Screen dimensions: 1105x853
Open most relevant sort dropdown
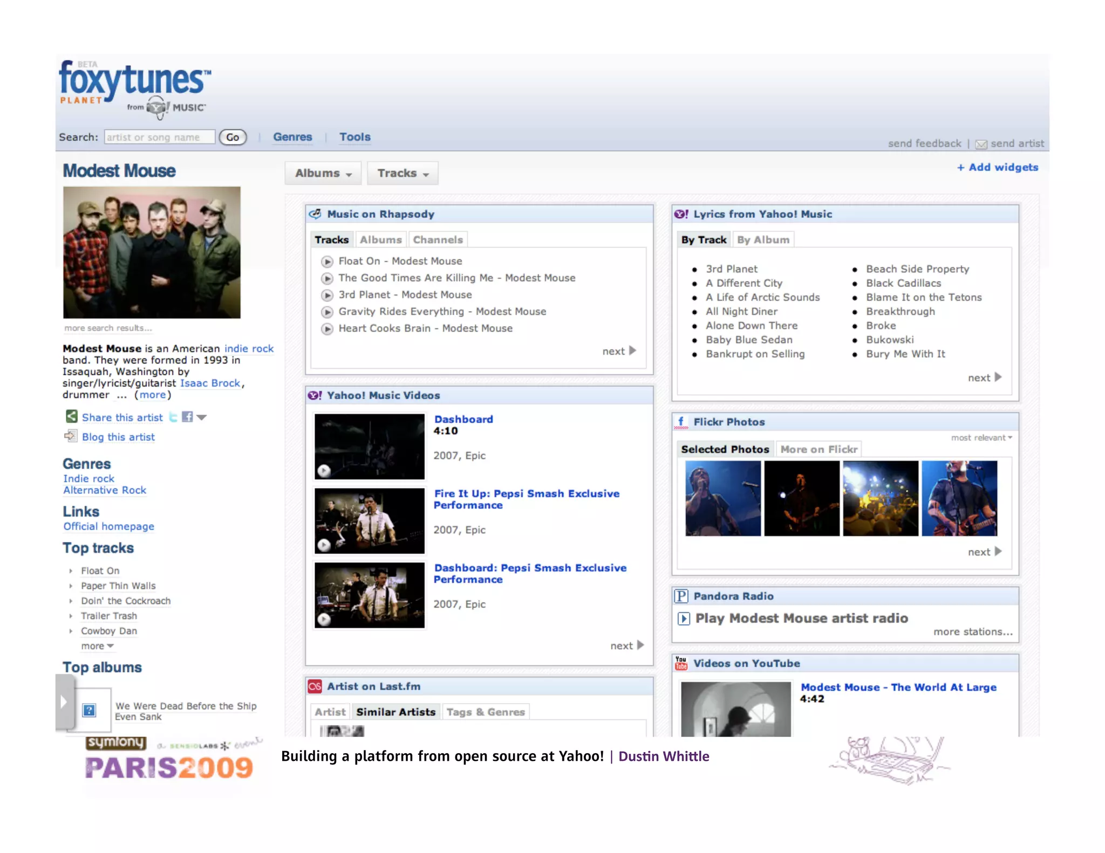pyautogui.click(x=981, y=438)
